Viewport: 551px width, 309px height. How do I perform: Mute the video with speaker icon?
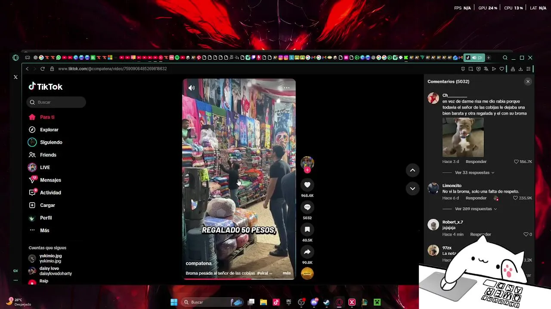click(x=192, y=88)
